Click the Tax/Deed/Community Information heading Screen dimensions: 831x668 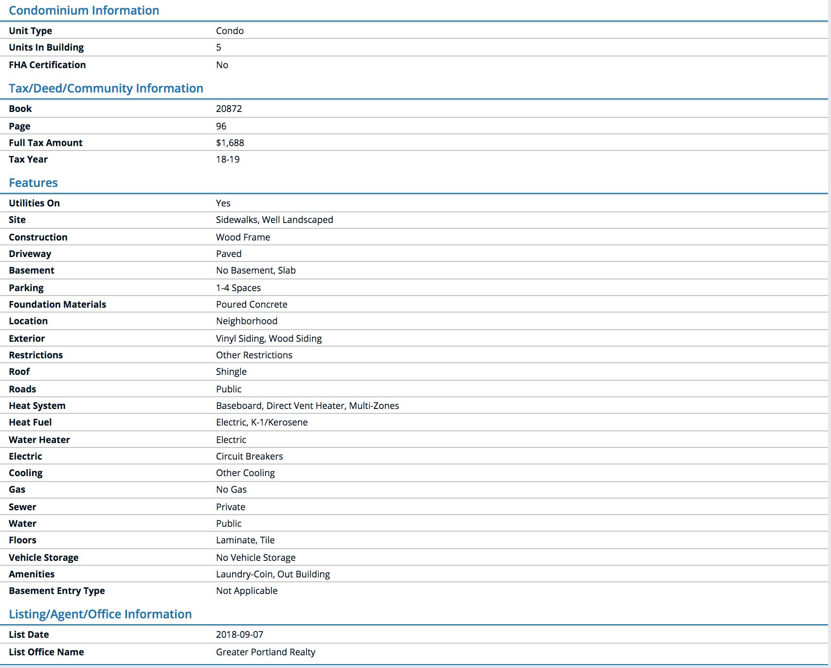coord(106,88)
